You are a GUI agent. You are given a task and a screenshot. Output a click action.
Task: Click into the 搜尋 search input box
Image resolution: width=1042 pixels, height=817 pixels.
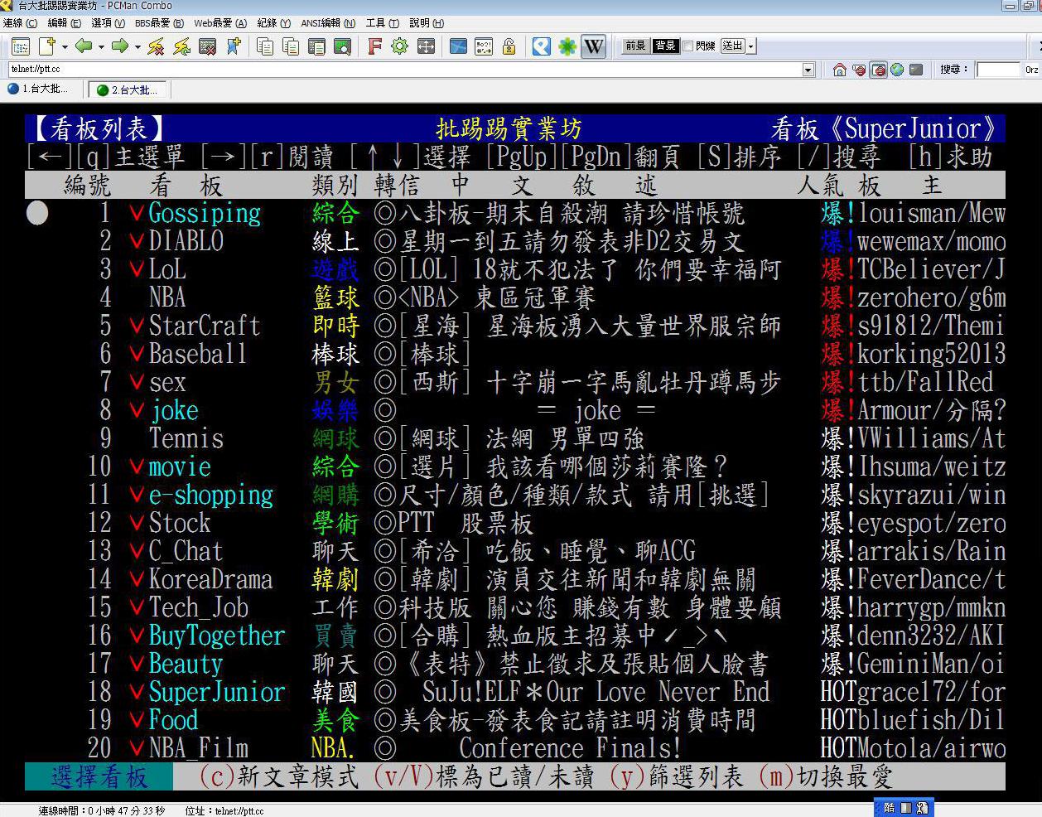click(x=997, y=70)
